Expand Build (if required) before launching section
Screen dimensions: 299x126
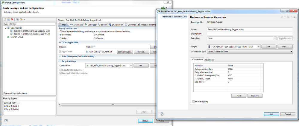60,56
